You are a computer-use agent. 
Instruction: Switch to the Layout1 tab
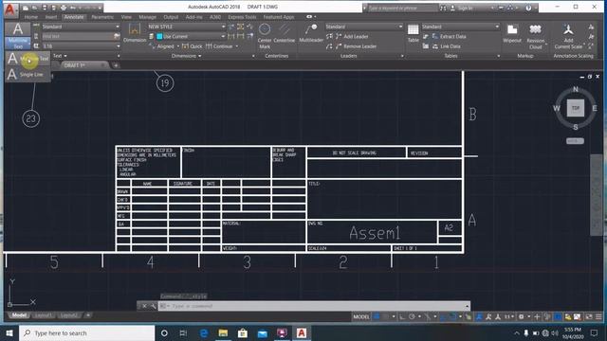point(43,315)
